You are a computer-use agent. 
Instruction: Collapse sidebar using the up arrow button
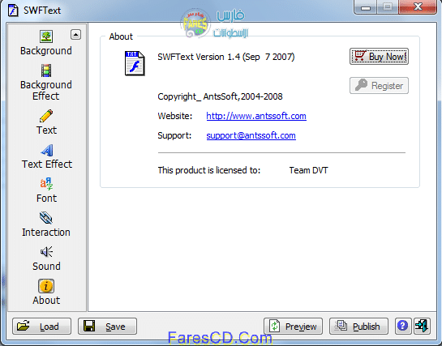[75, 35]
